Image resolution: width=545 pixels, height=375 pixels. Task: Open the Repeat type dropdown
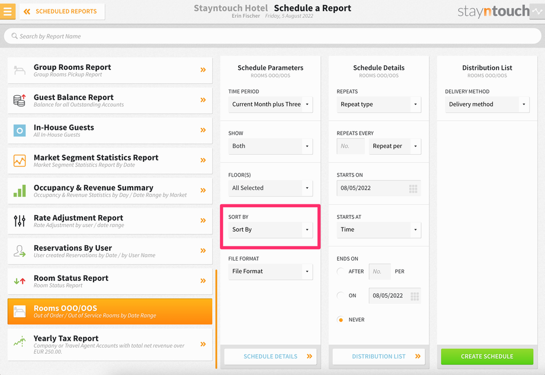tap(379, 104)
